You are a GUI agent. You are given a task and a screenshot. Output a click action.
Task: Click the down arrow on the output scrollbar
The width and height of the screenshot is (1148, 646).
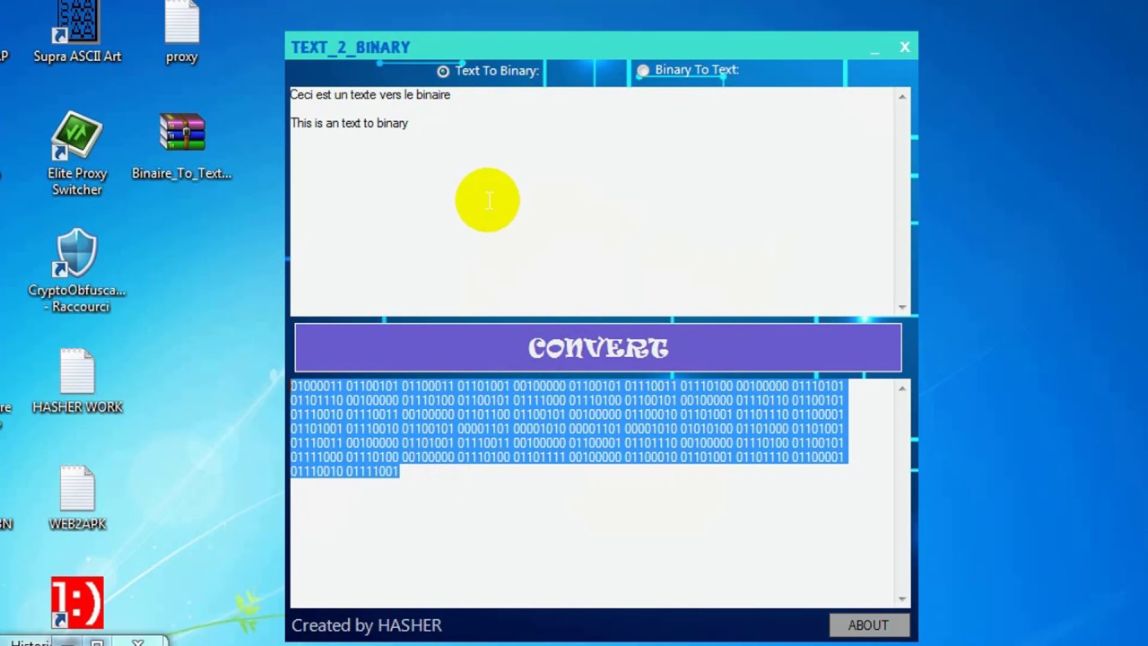click(901, 598)
